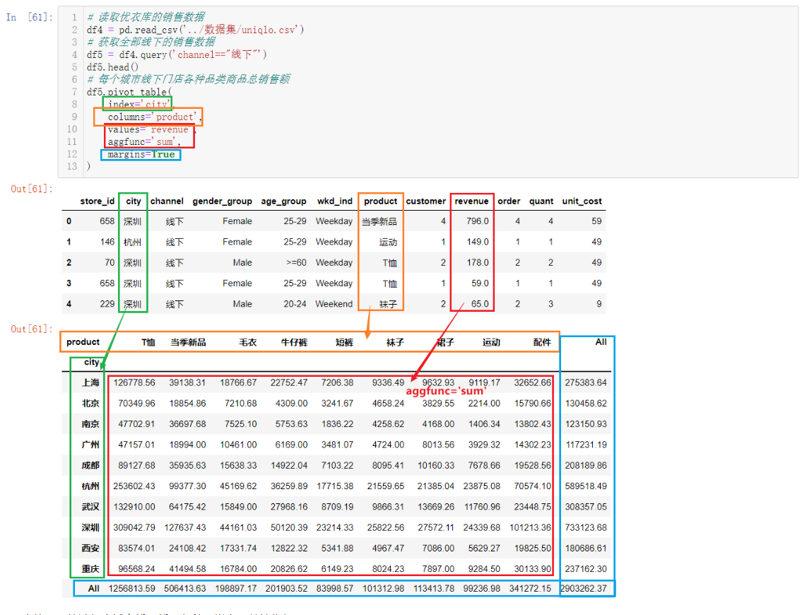Click the aggfunc='sum' code line
The image size is (807, 615).
pyautogui.click(x=143, y=141)
